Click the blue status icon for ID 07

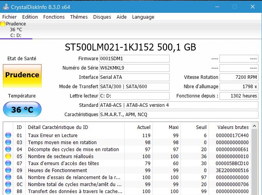pos(8,163)
